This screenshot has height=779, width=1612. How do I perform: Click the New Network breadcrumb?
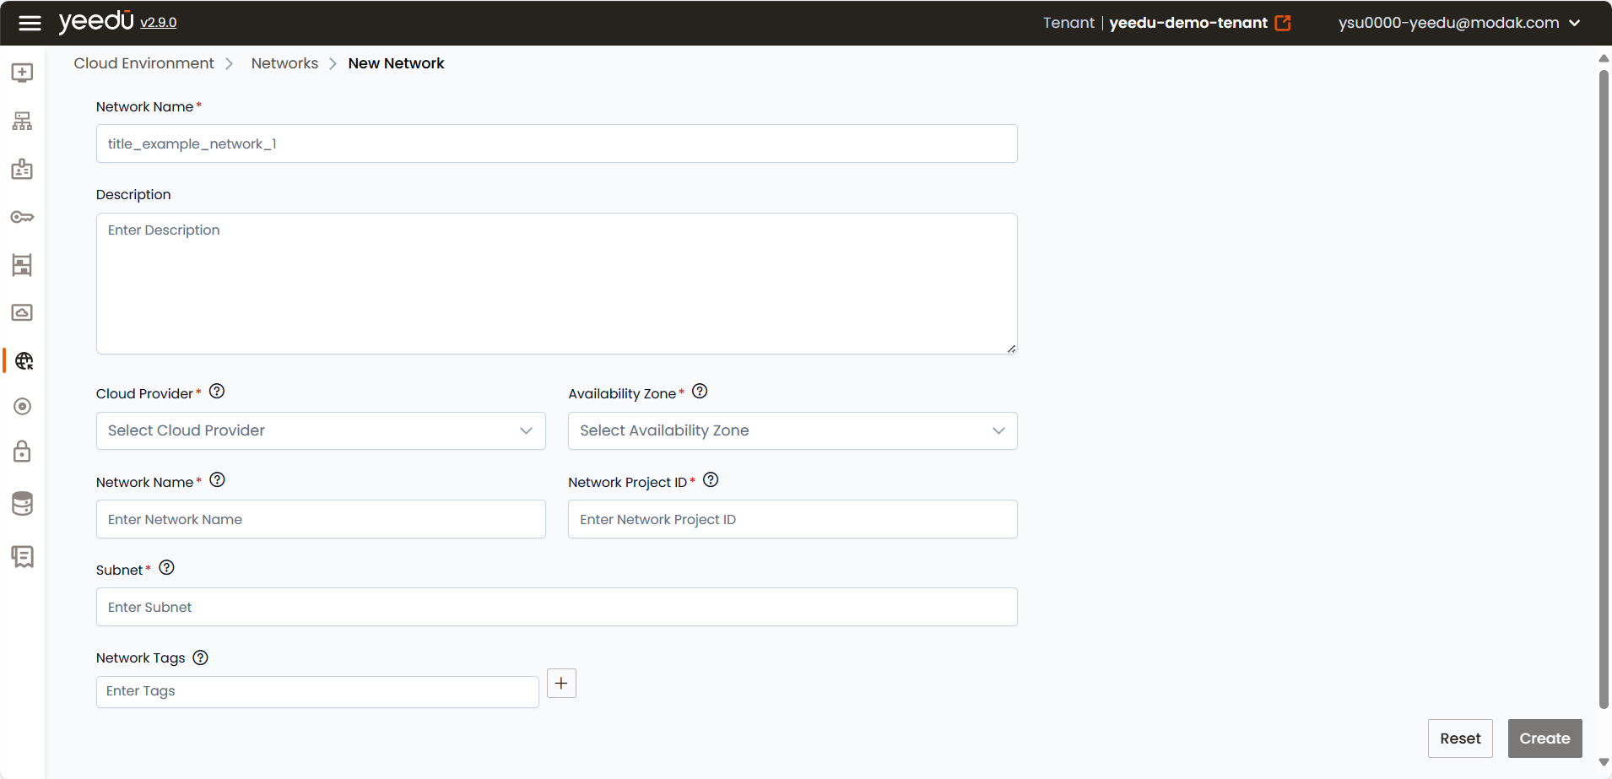point(396,63)
